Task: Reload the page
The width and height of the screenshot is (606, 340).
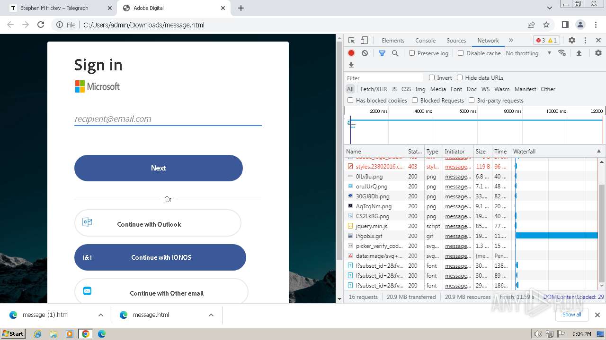Action: pos(41,25)
